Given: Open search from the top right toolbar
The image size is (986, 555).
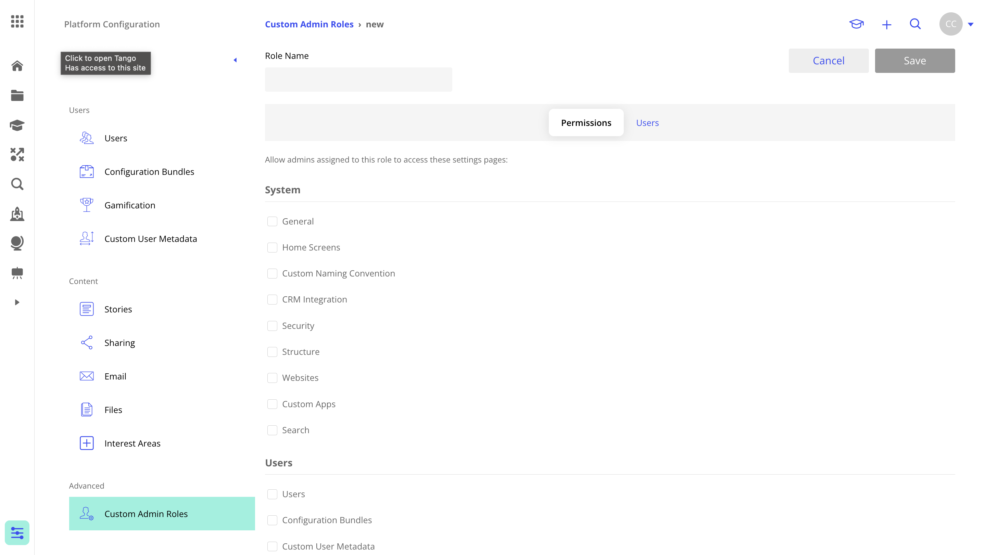Looking at the screenshot, I should (915, 24).
